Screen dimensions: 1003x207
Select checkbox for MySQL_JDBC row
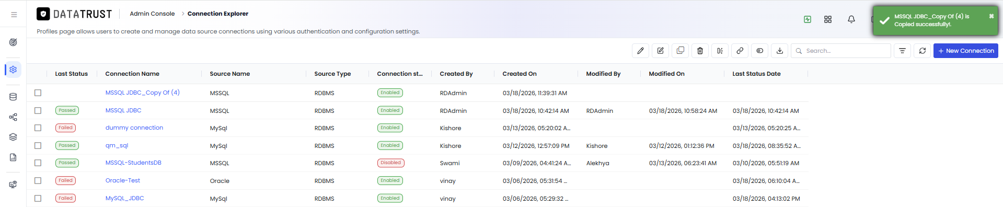(x=38, y=198)
